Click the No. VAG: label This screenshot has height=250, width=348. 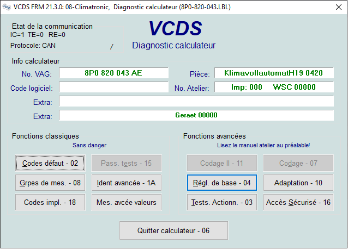coord(37,74)
